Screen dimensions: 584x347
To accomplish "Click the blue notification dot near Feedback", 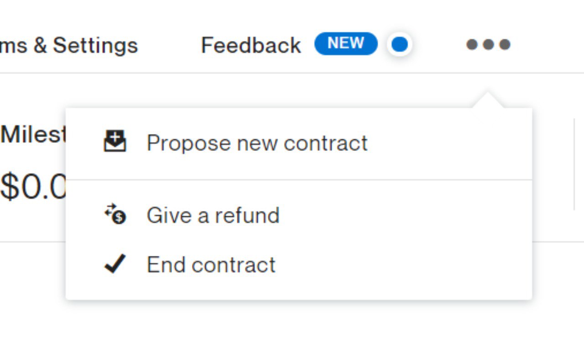I will (400, 45).
